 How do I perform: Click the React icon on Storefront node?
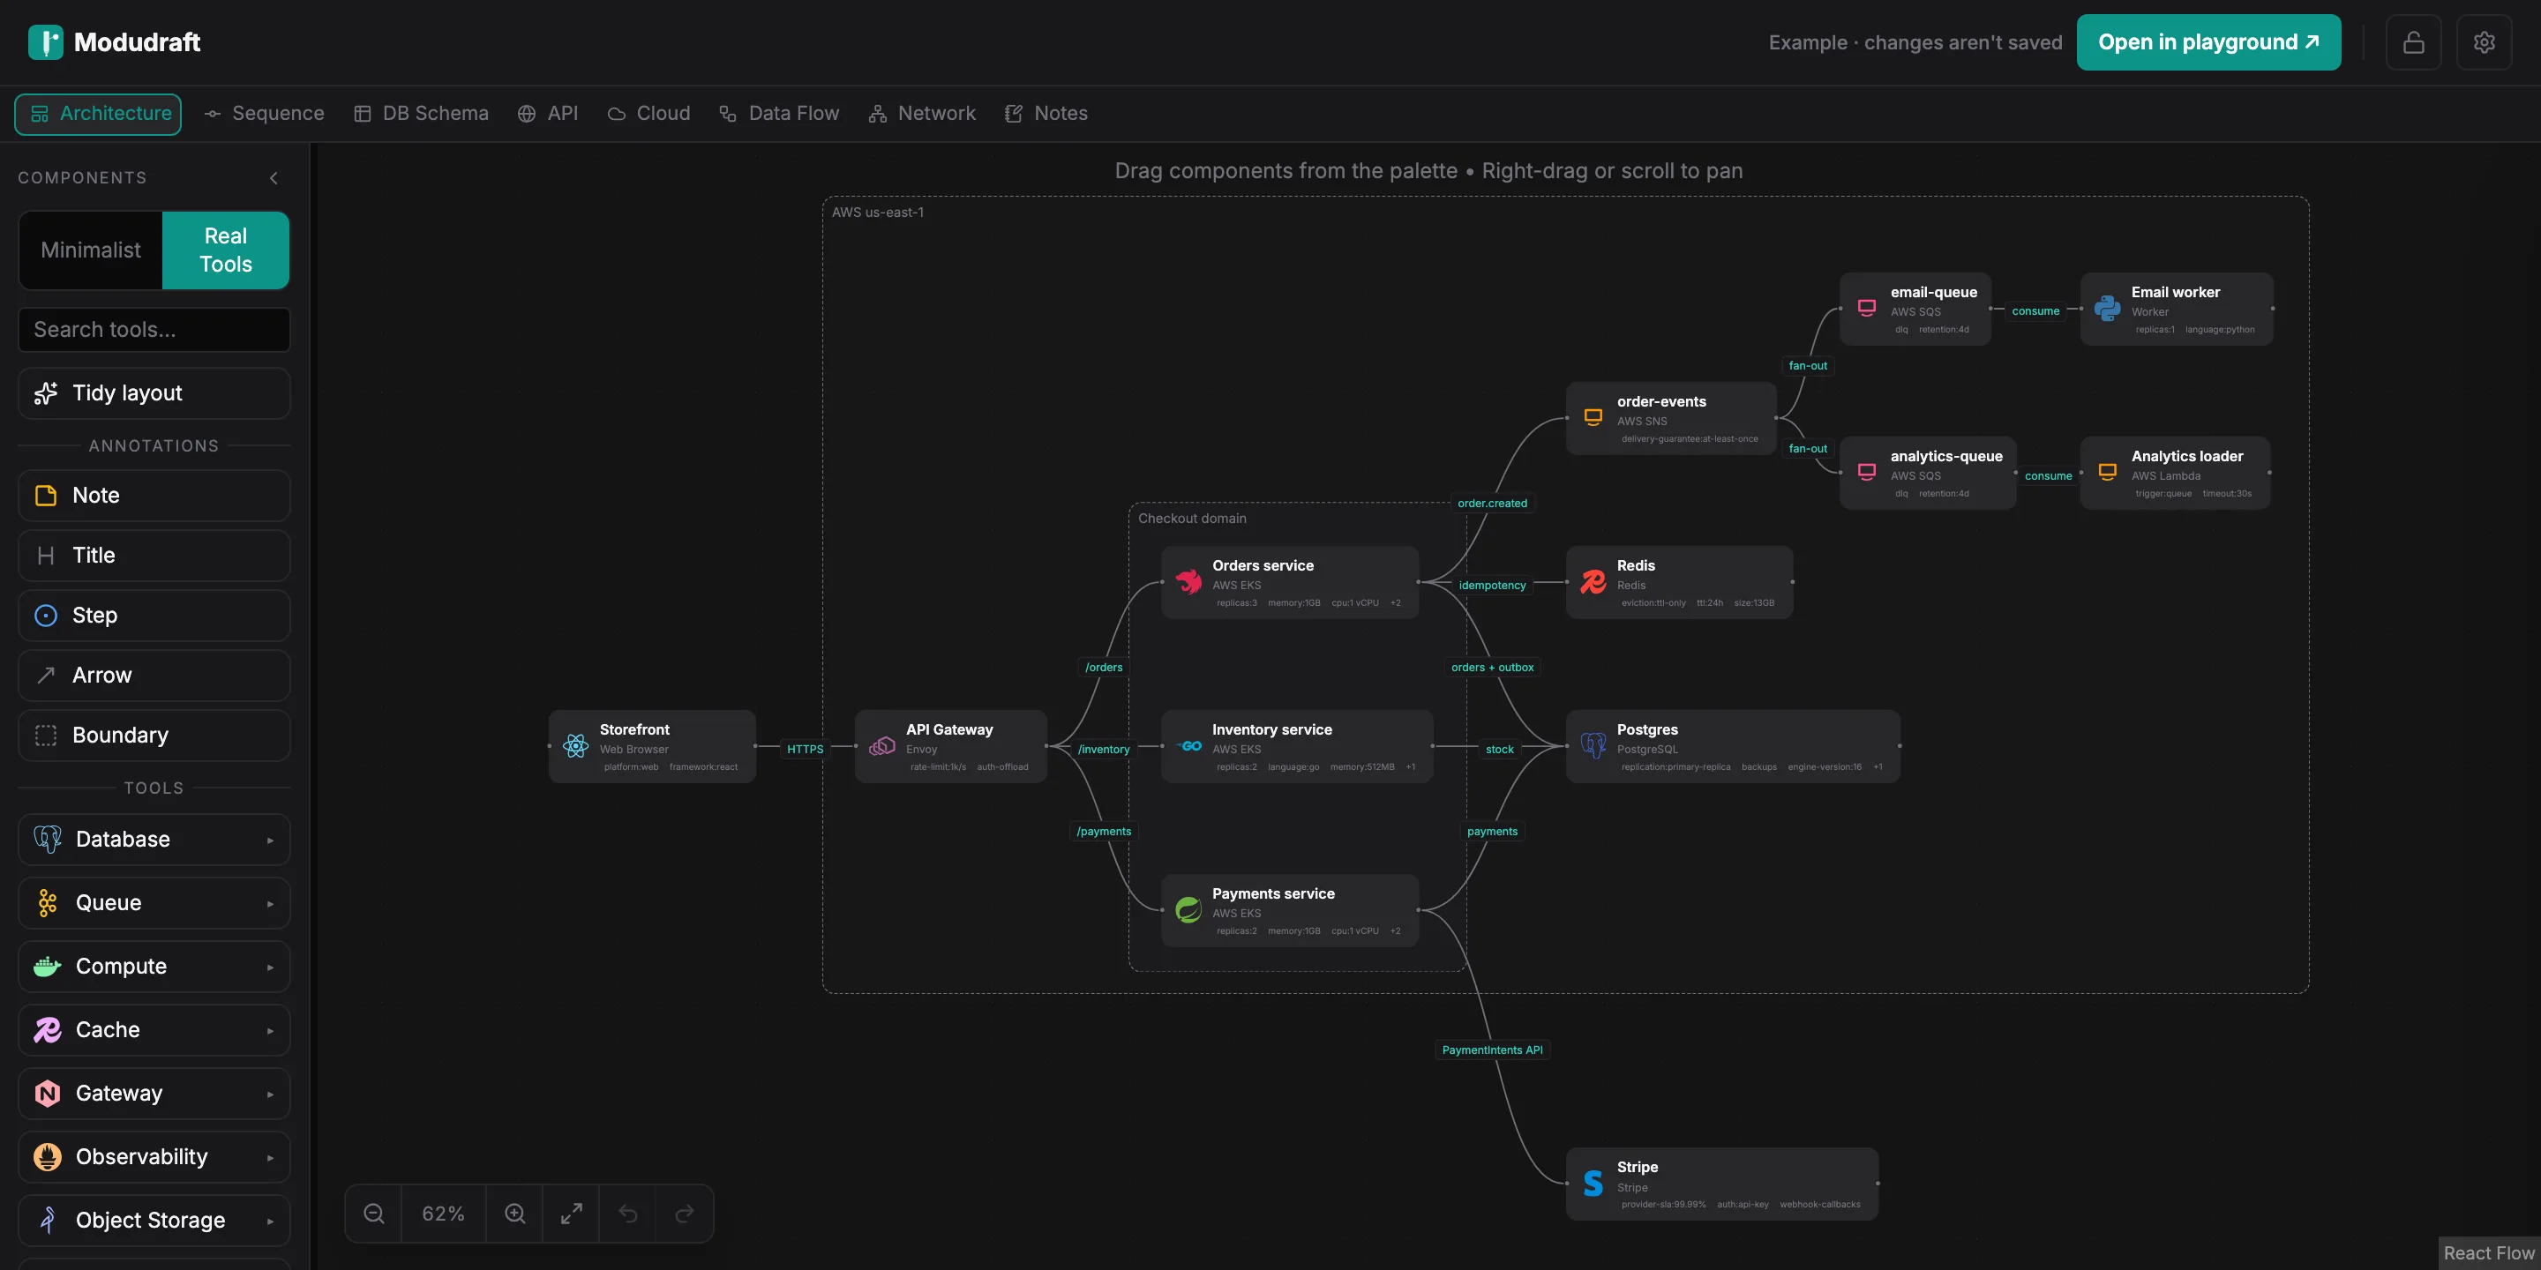pos(576,745)
